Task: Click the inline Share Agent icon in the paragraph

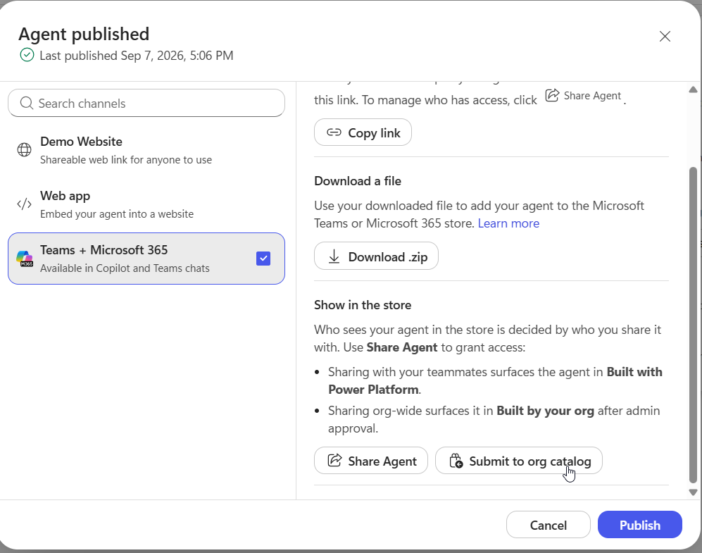Action: click(552, 95)
